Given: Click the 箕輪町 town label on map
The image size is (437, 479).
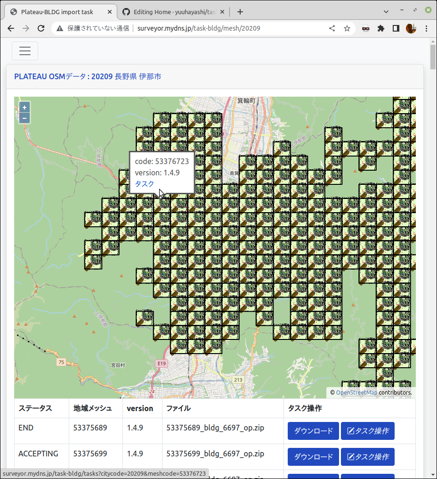Looking at the screenshot, I should coord(247,100).
